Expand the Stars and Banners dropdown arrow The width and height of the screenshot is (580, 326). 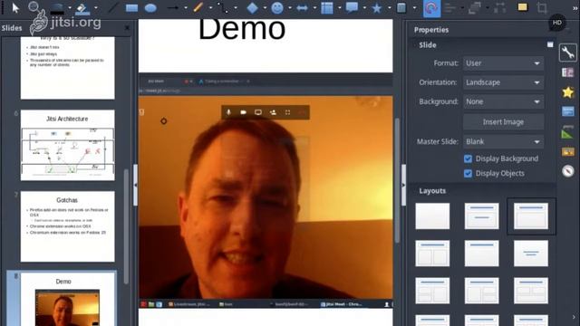[x=389, y=8]
